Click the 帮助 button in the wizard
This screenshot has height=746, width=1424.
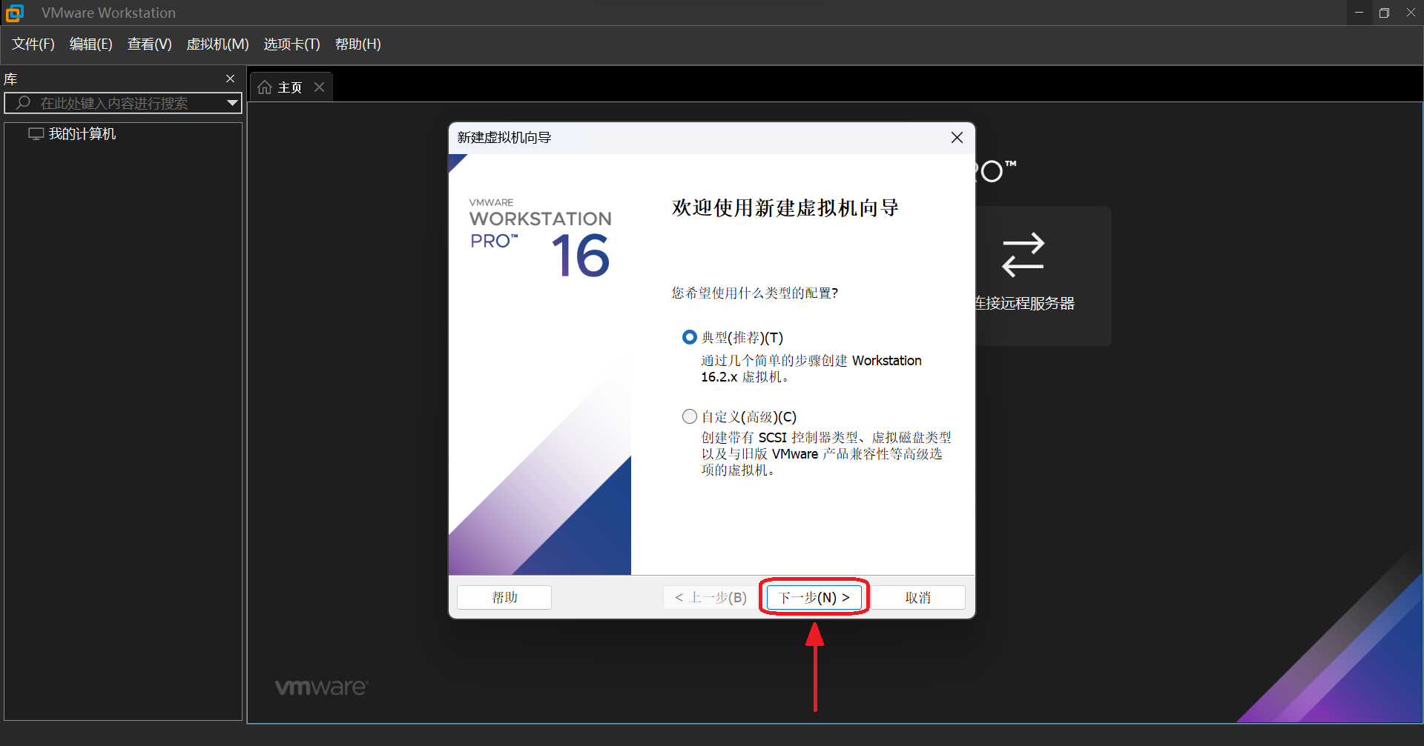[x=504, y=598]
